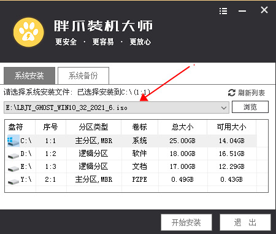Viewport: 276px width, 234px height.
Task: Click 主分区,MBR in the Y:\ row
Action: [x=94, y=179]
